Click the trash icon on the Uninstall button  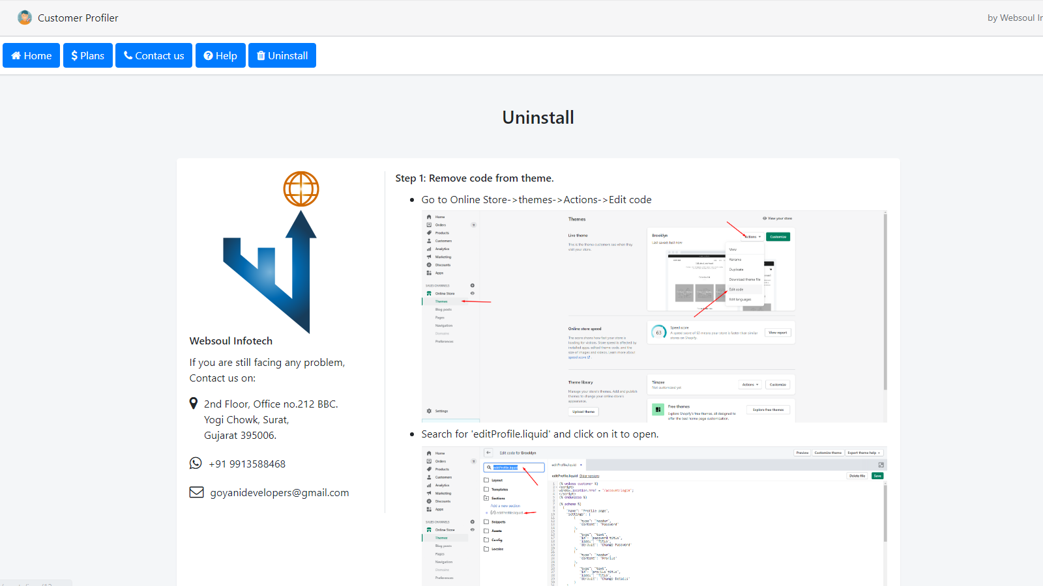pos(263,55)
